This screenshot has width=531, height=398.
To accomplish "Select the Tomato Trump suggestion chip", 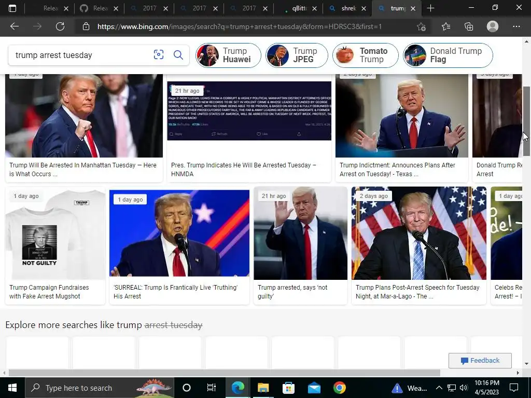I will [365, 55].
